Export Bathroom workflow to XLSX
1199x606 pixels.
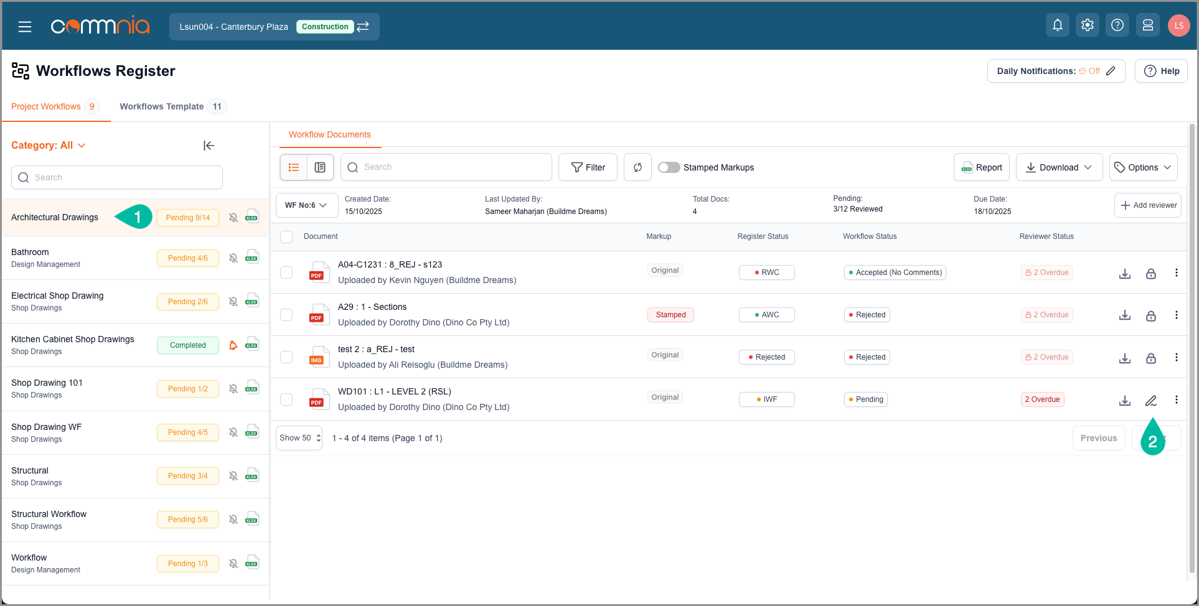[252, 258]
